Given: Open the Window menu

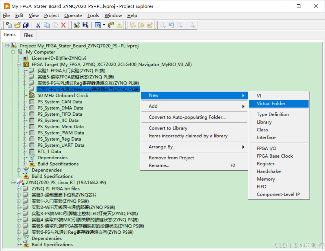Looking at the screenshot, I should (x=113, y=16).
